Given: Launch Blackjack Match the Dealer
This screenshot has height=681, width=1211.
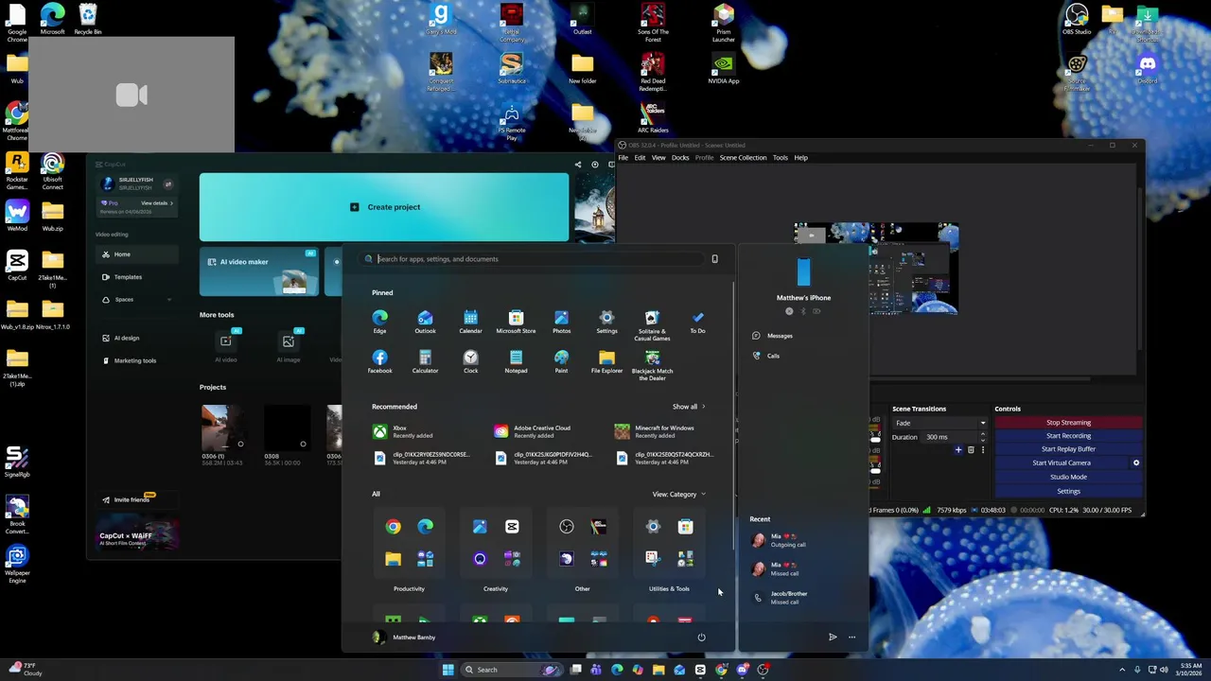Looking at the screenshot, I should click(652, 365).
